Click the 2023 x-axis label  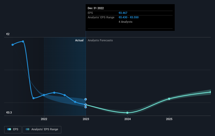86,119
